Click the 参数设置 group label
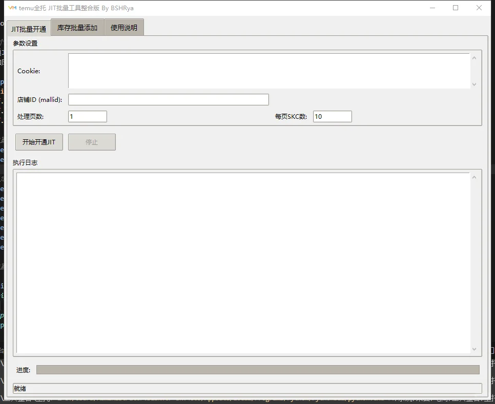Viewport: 495px width, 404px height. pos(25,43)
